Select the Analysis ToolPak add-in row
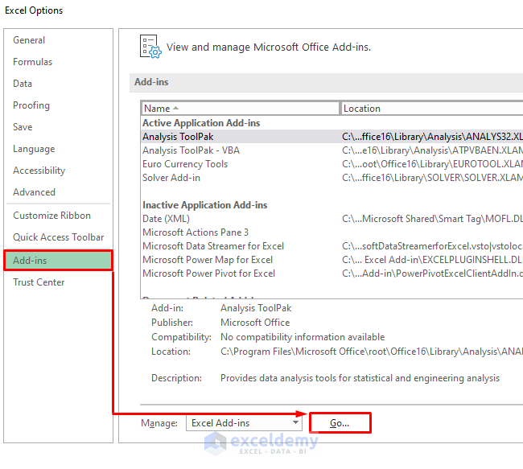This screenshot has height=469, width=523. point(332,137)
